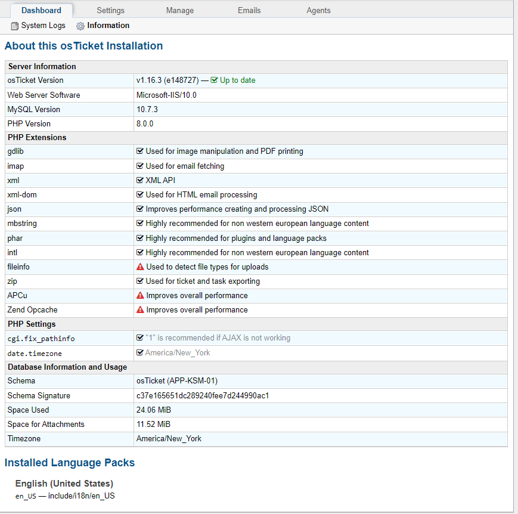Click the json extension check icon
Image resolution: width=518 pixels, height=514 pixels.
pyautogui.click(x=140, y=209)
